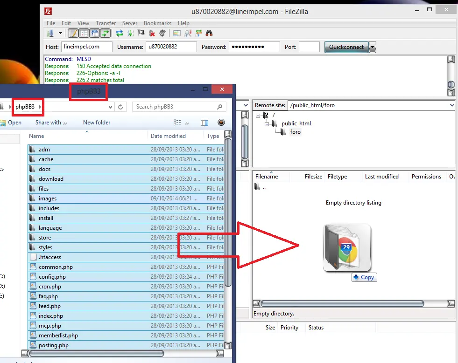This screenshot has width=458, height=363.
Task: Disconnect from the server with the red X icon
Action: 152,33
